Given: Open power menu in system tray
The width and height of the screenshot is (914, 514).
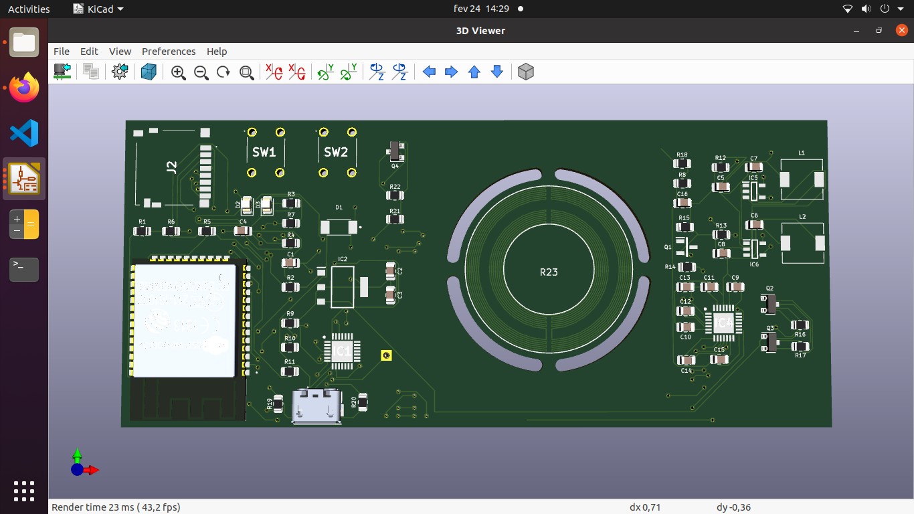Looking at the screenshot, I should 885,9.
